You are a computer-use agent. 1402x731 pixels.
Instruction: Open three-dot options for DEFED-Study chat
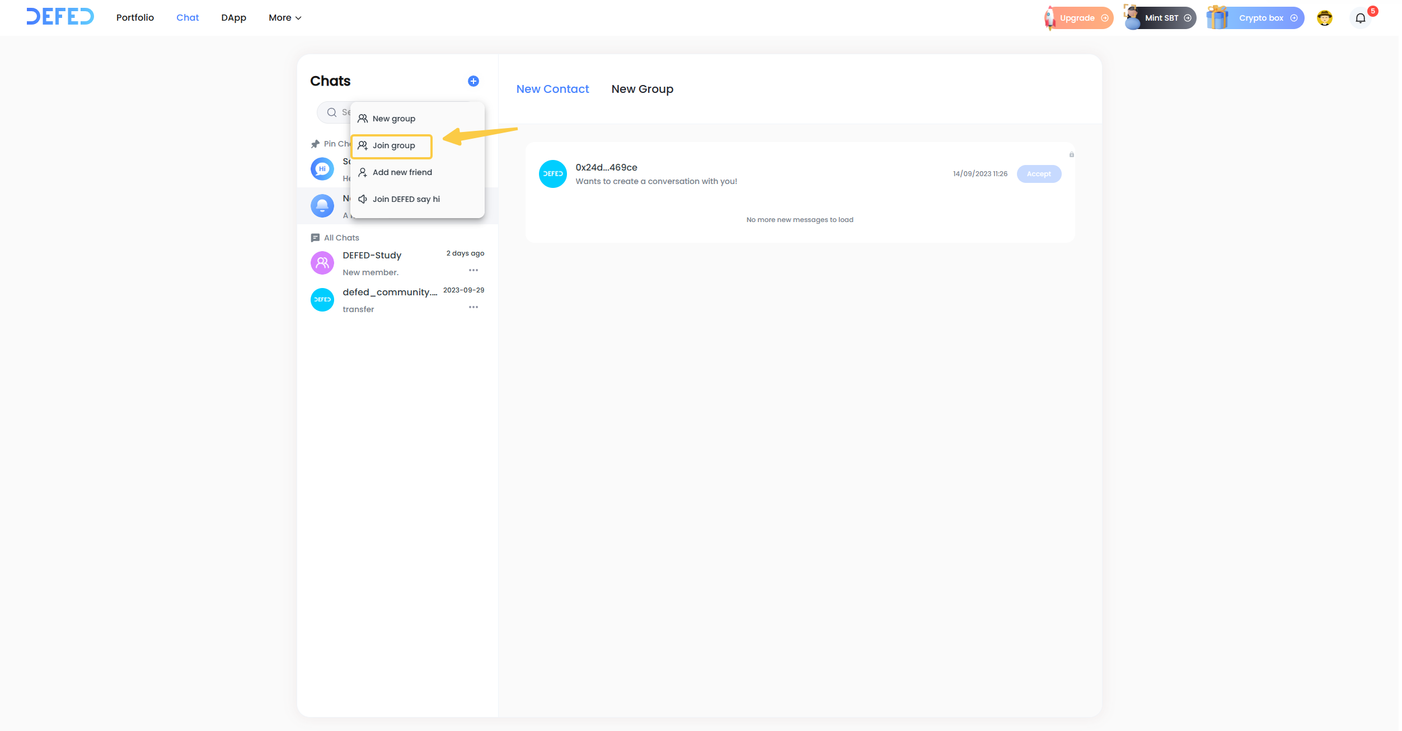[473, 271]
